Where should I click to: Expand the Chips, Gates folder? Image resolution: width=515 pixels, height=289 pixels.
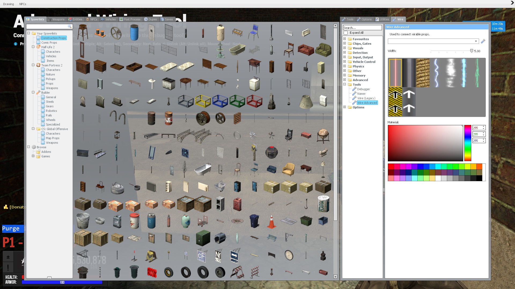coord(345,43)
